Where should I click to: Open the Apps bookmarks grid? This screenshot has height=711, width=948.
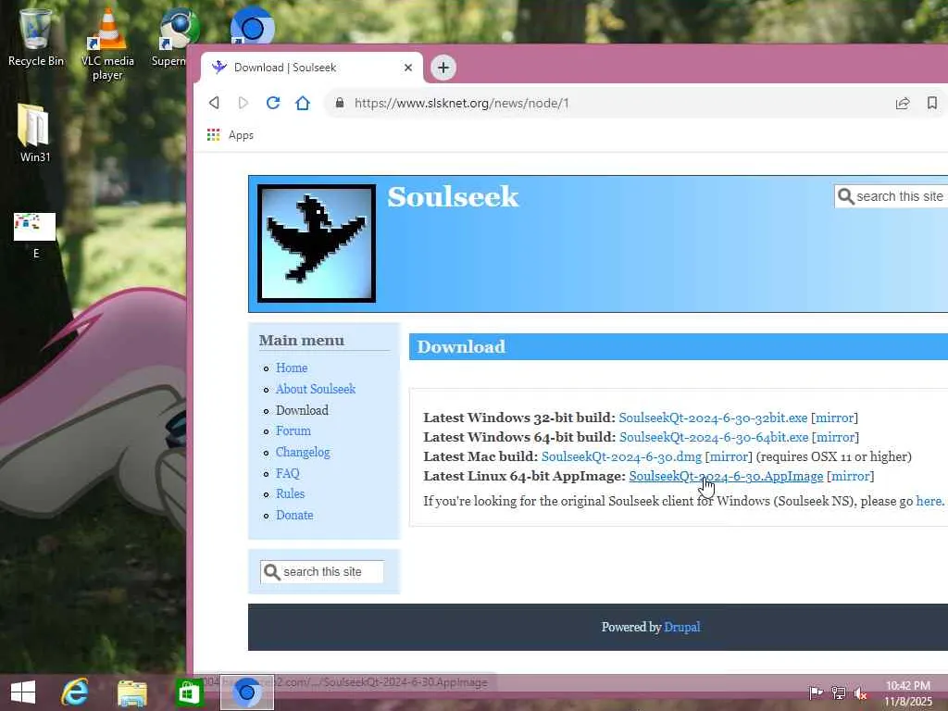click(231, 135)
